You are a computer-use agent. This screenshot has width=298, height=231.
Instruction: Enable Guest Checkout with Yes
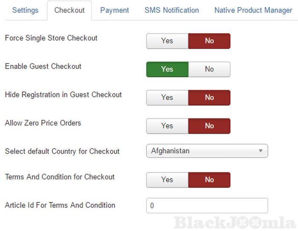point(167,69)
